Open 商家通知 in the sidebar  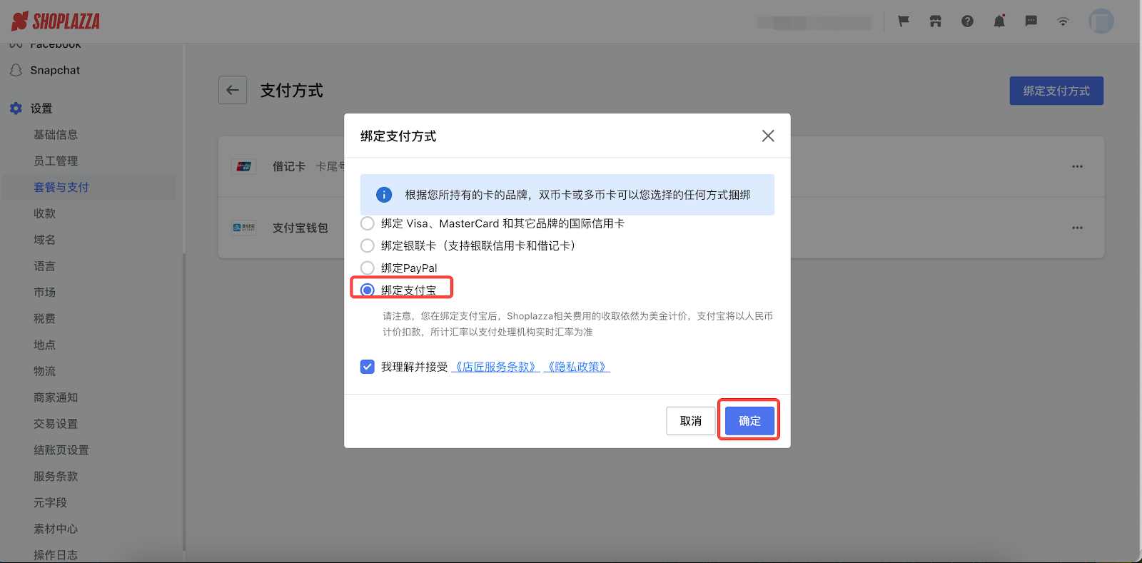[x=56, y=397]
